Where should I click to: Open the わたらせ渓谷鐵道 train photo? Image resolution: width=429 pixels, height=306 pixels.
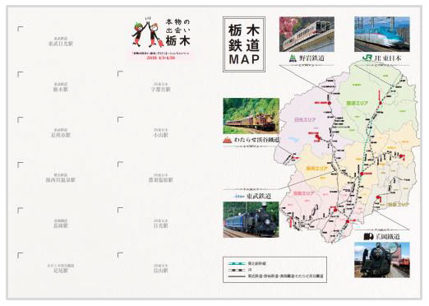pyautogui.click(x=251, y=116)
